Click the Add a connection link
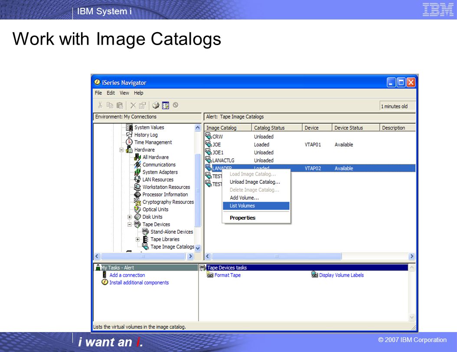The height and width of the screenshot is (352, 457). pyautogui.click(x=127, y=275)
